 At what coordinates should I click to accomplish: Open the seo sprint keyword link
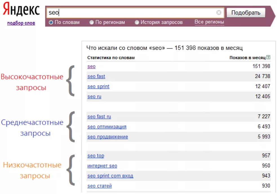pos(98,87)
